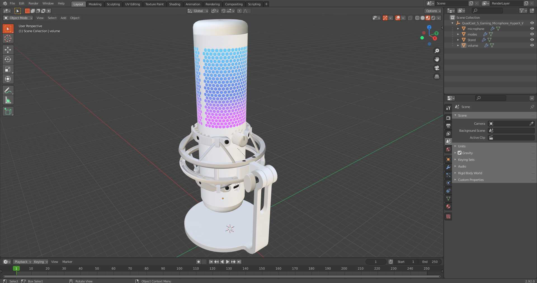Expand the Stand tree item
Viewport: 537px width, 283px height.
pyautogui.click(x=458, y=40)
